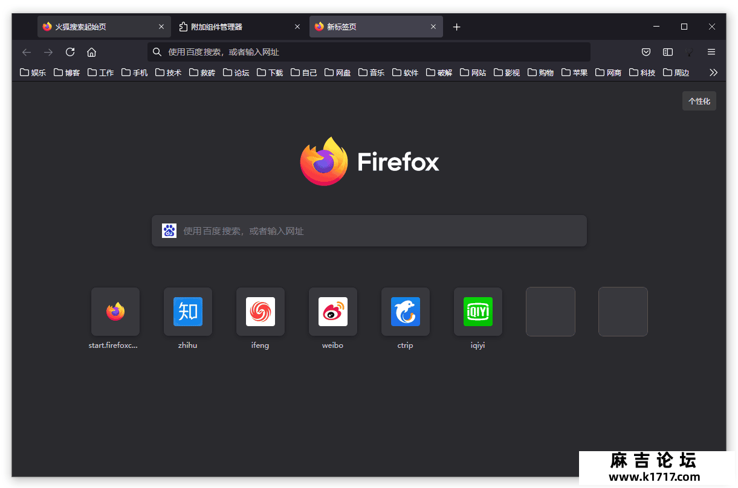
Task: Open a new tab with the plus button
Action: click(x=457, y=27)
